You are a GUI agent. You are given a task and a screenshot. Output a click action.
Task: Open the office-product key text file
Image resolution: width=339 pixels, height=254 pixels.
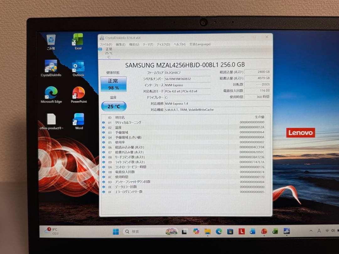(51, 121)
